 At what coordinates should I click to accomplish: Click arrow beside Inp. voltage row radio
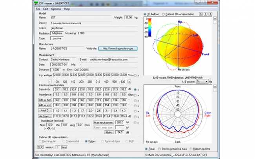[x=138, y=76]
